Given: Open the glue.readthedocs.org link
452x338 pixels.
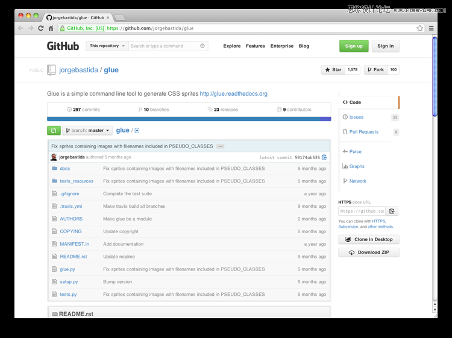Looking at the screenshot, I should click(233, 93).
